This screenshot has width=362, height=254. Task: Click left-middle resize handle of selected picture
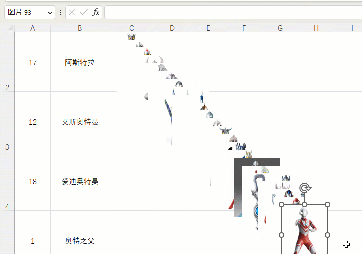coord(281,235)
